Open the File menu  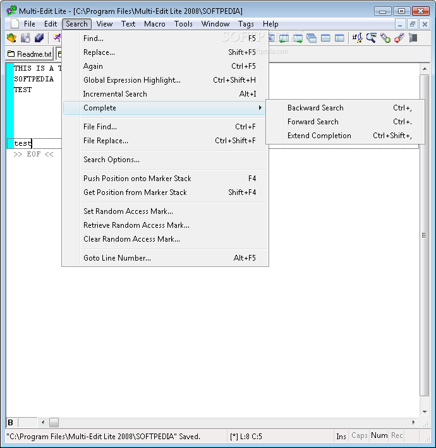point(30,24)
